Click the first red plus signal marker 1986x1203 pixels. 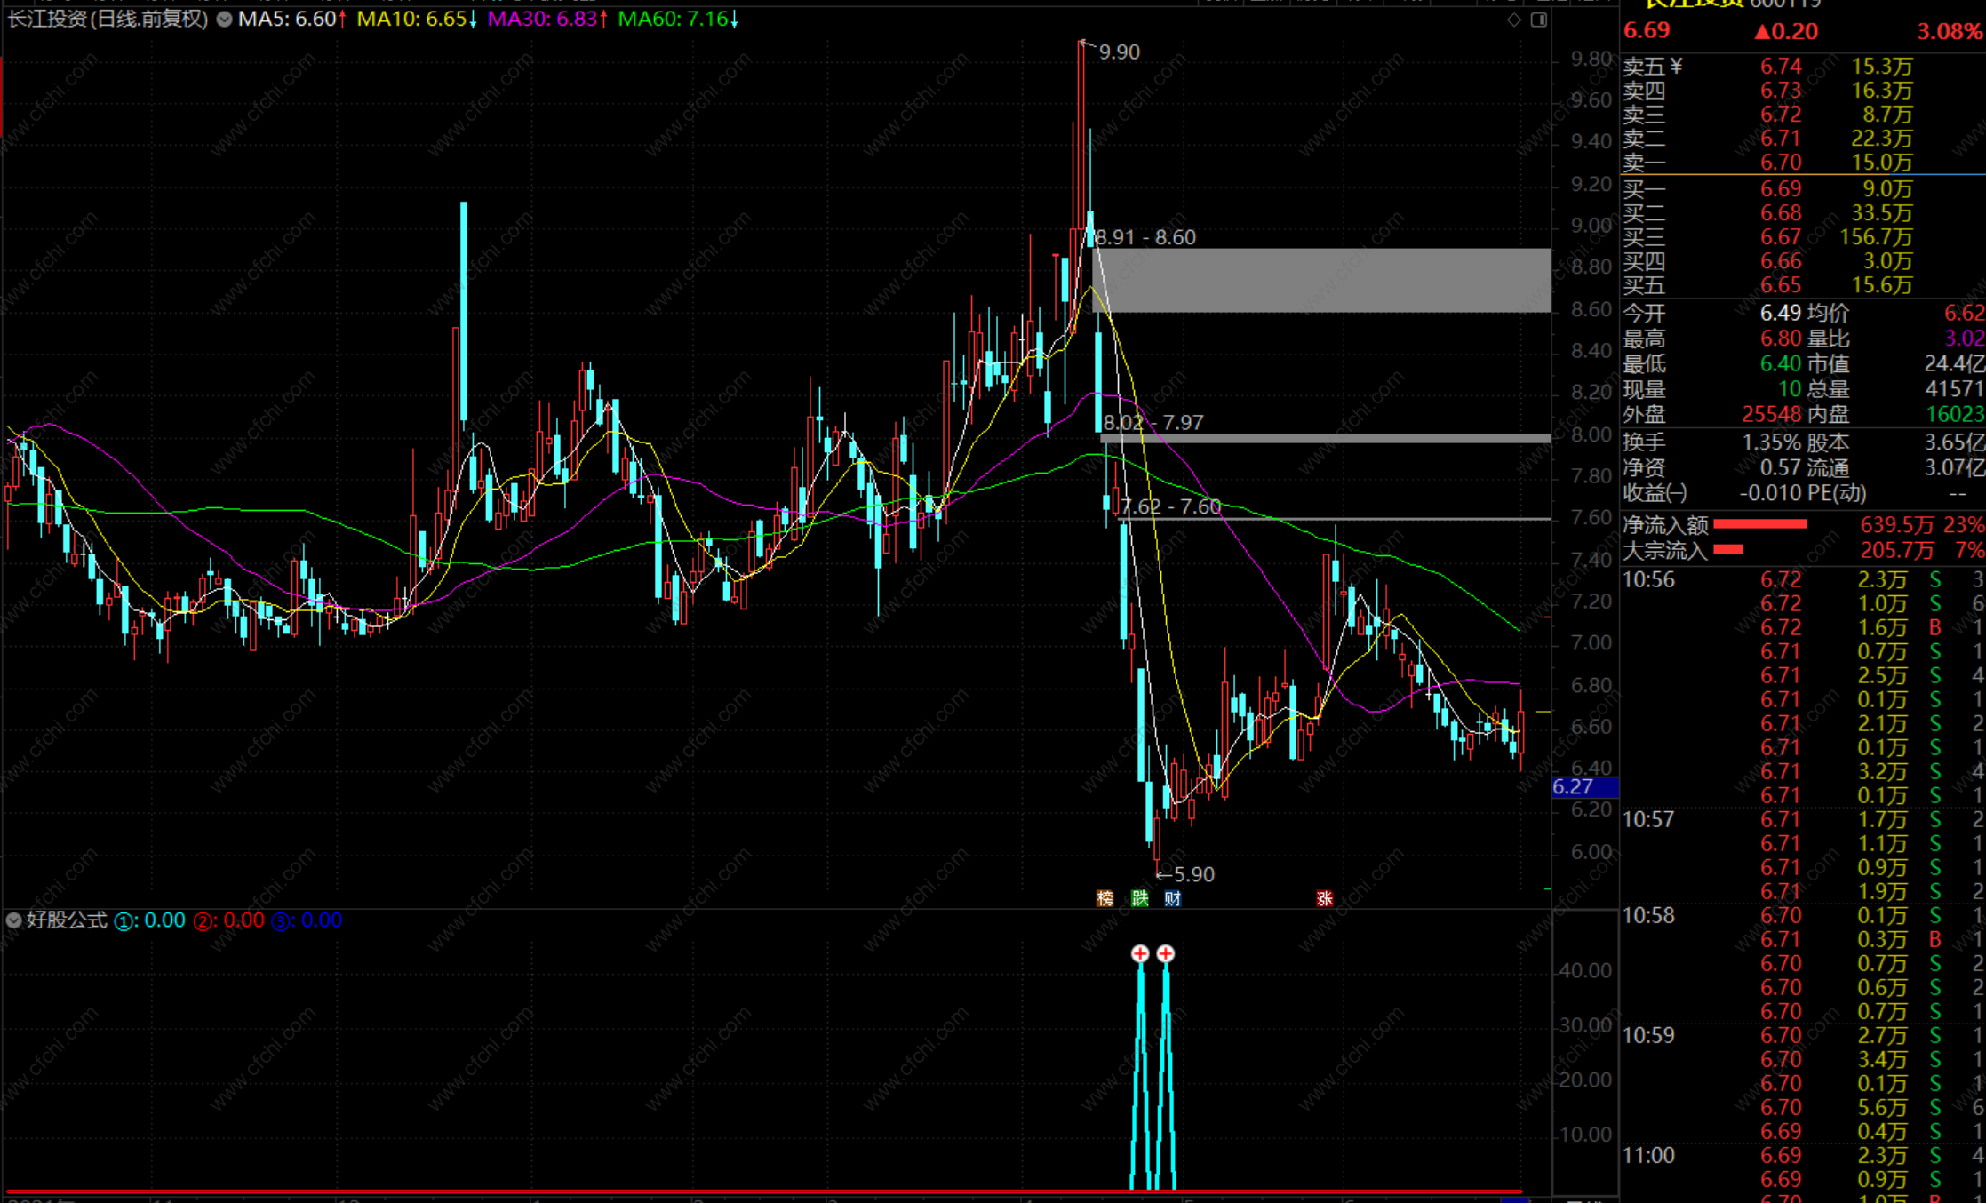tap(1140, 953)
